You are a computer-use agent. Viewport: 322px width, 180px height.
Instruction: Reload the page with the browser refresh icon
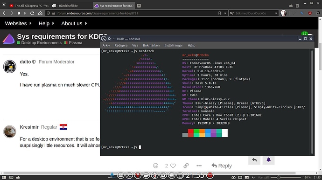(x=32, y=13)
